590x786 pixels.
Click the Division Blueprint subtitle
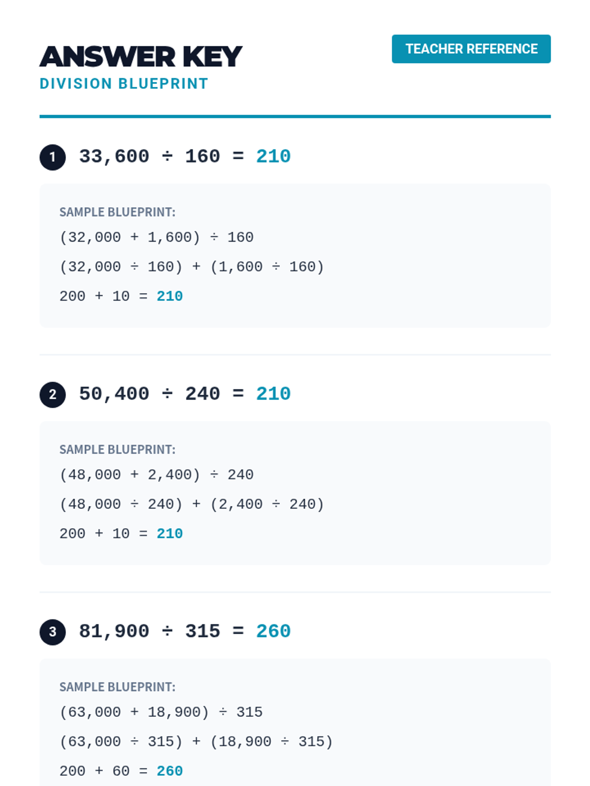point(124,84)
